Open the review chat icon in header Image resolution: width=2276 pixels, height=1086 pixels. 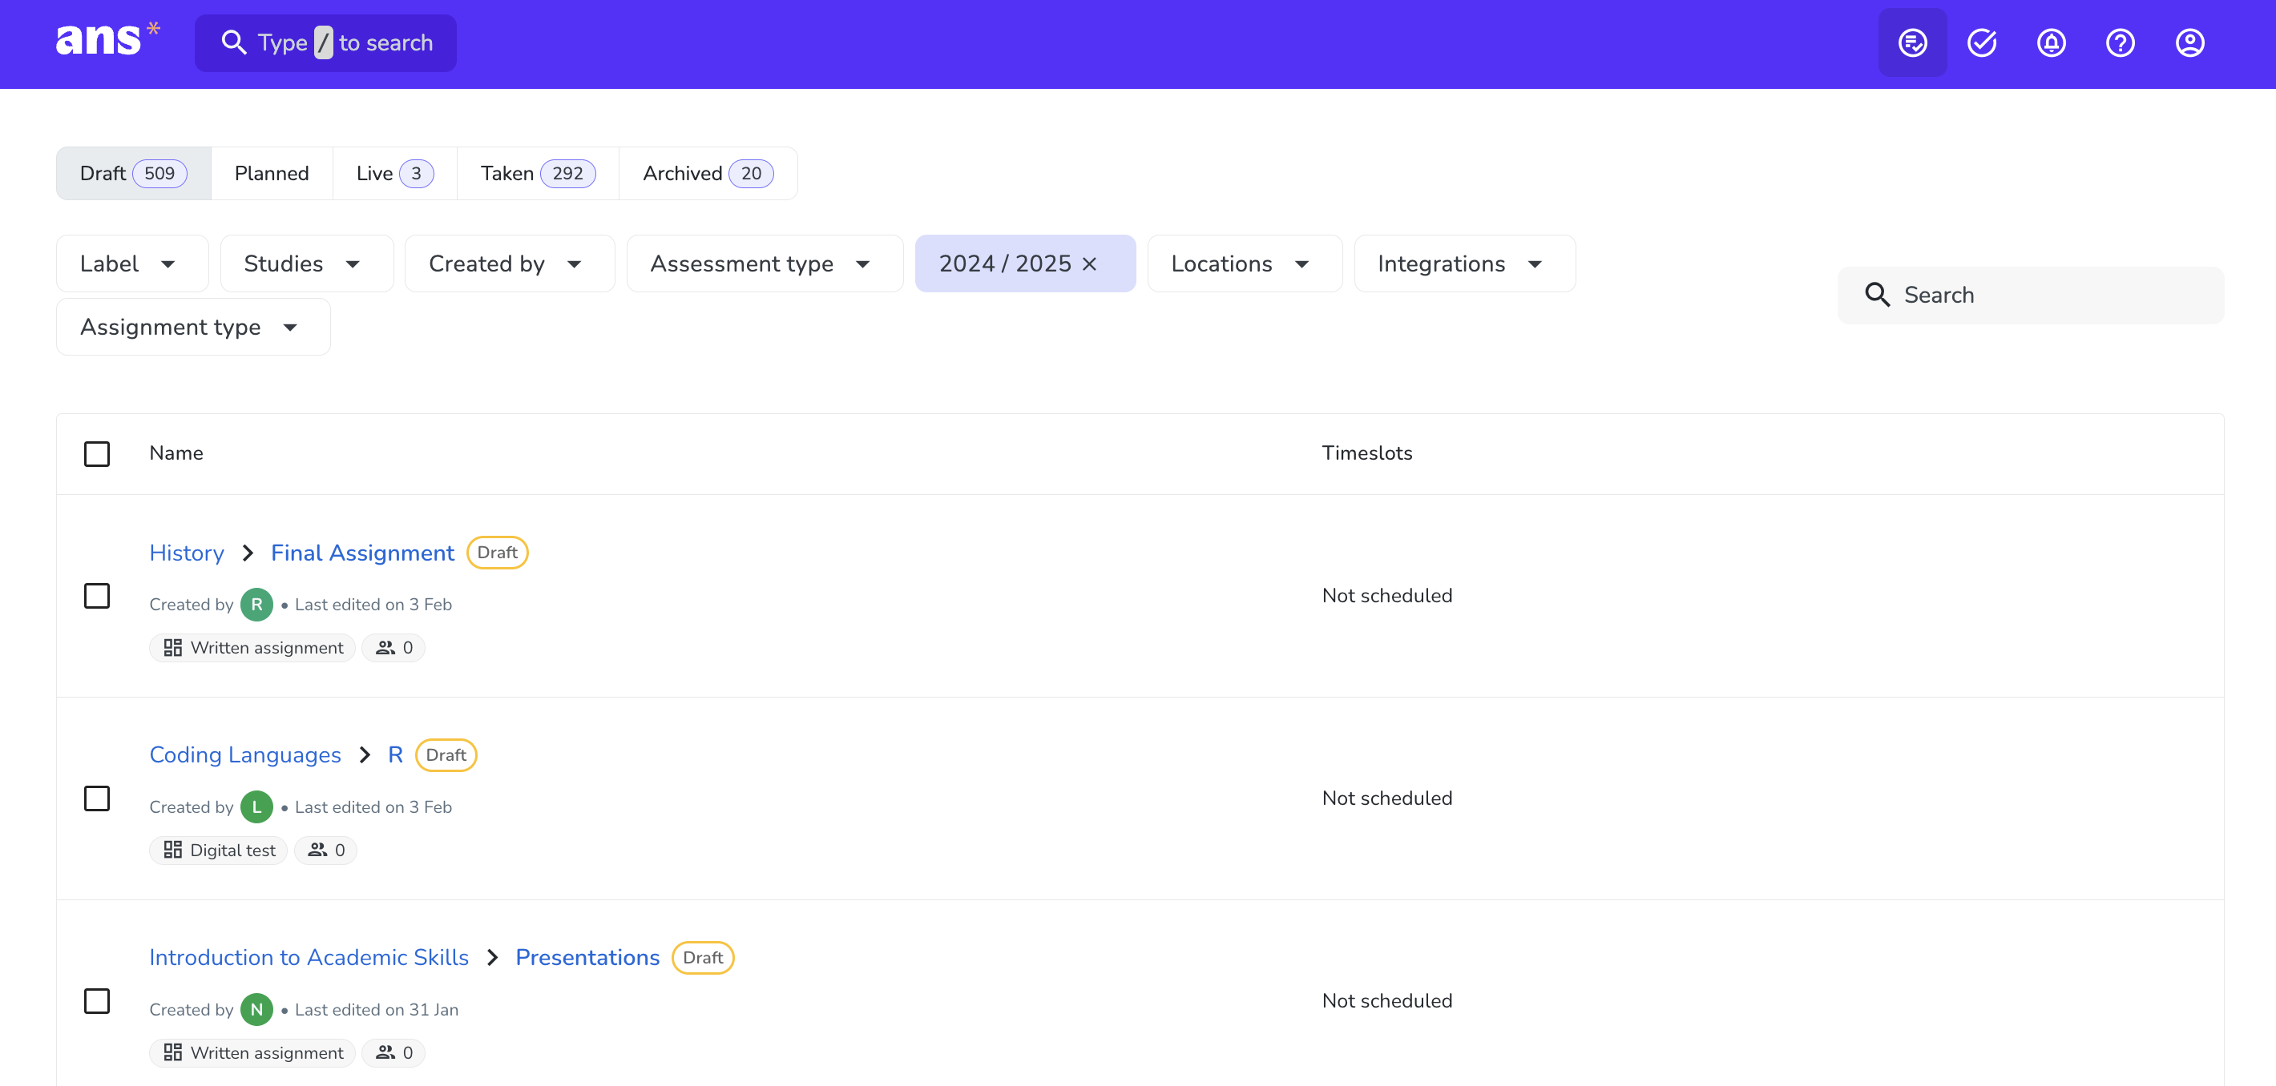click(x=1912, y=42)
